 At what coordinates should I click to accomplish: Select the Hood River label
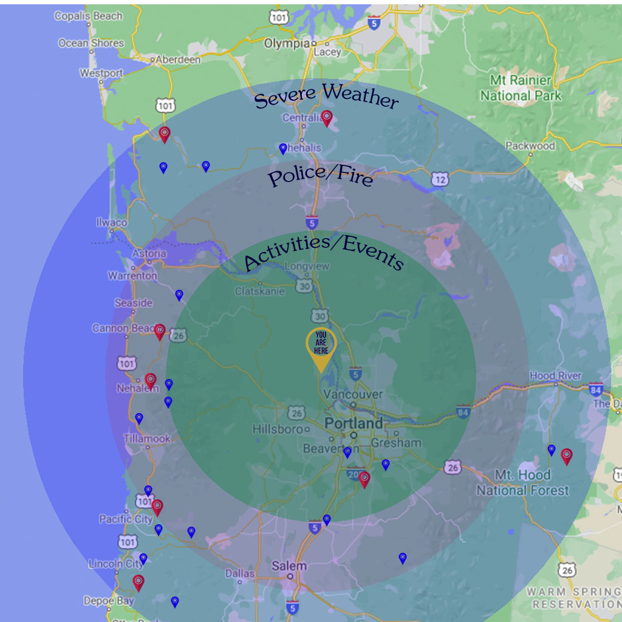(555, 375)
